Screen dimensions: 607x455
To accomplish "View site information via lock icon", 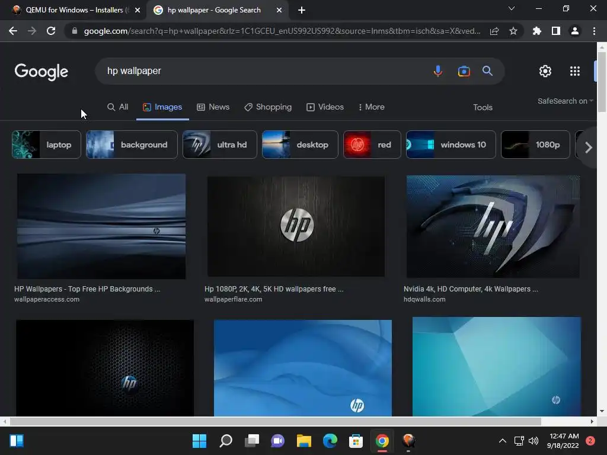I will [75, 31].
